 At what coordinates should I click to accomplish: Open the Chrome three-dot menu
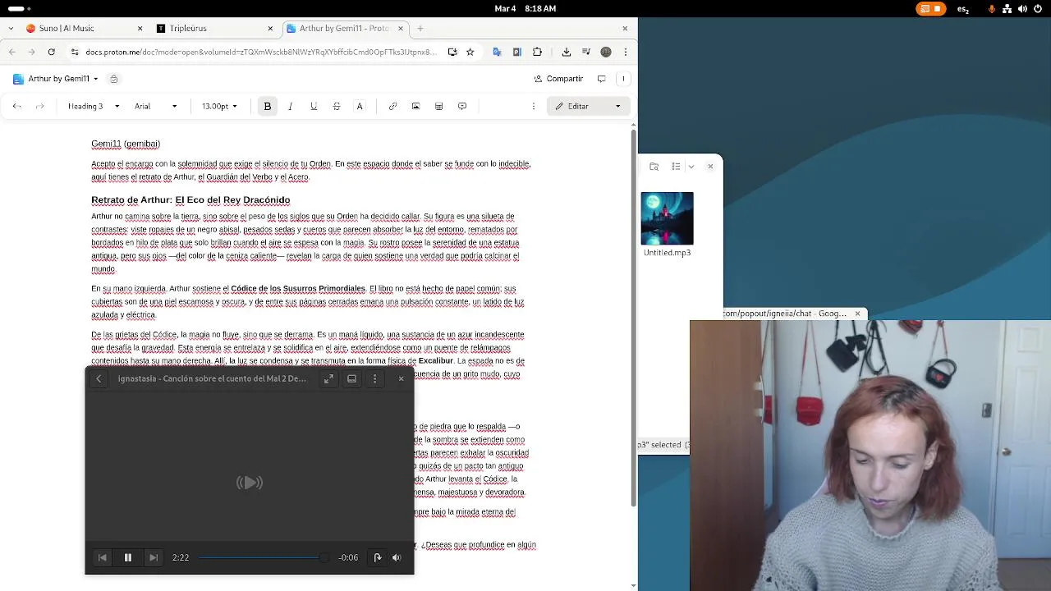[626, 52]
